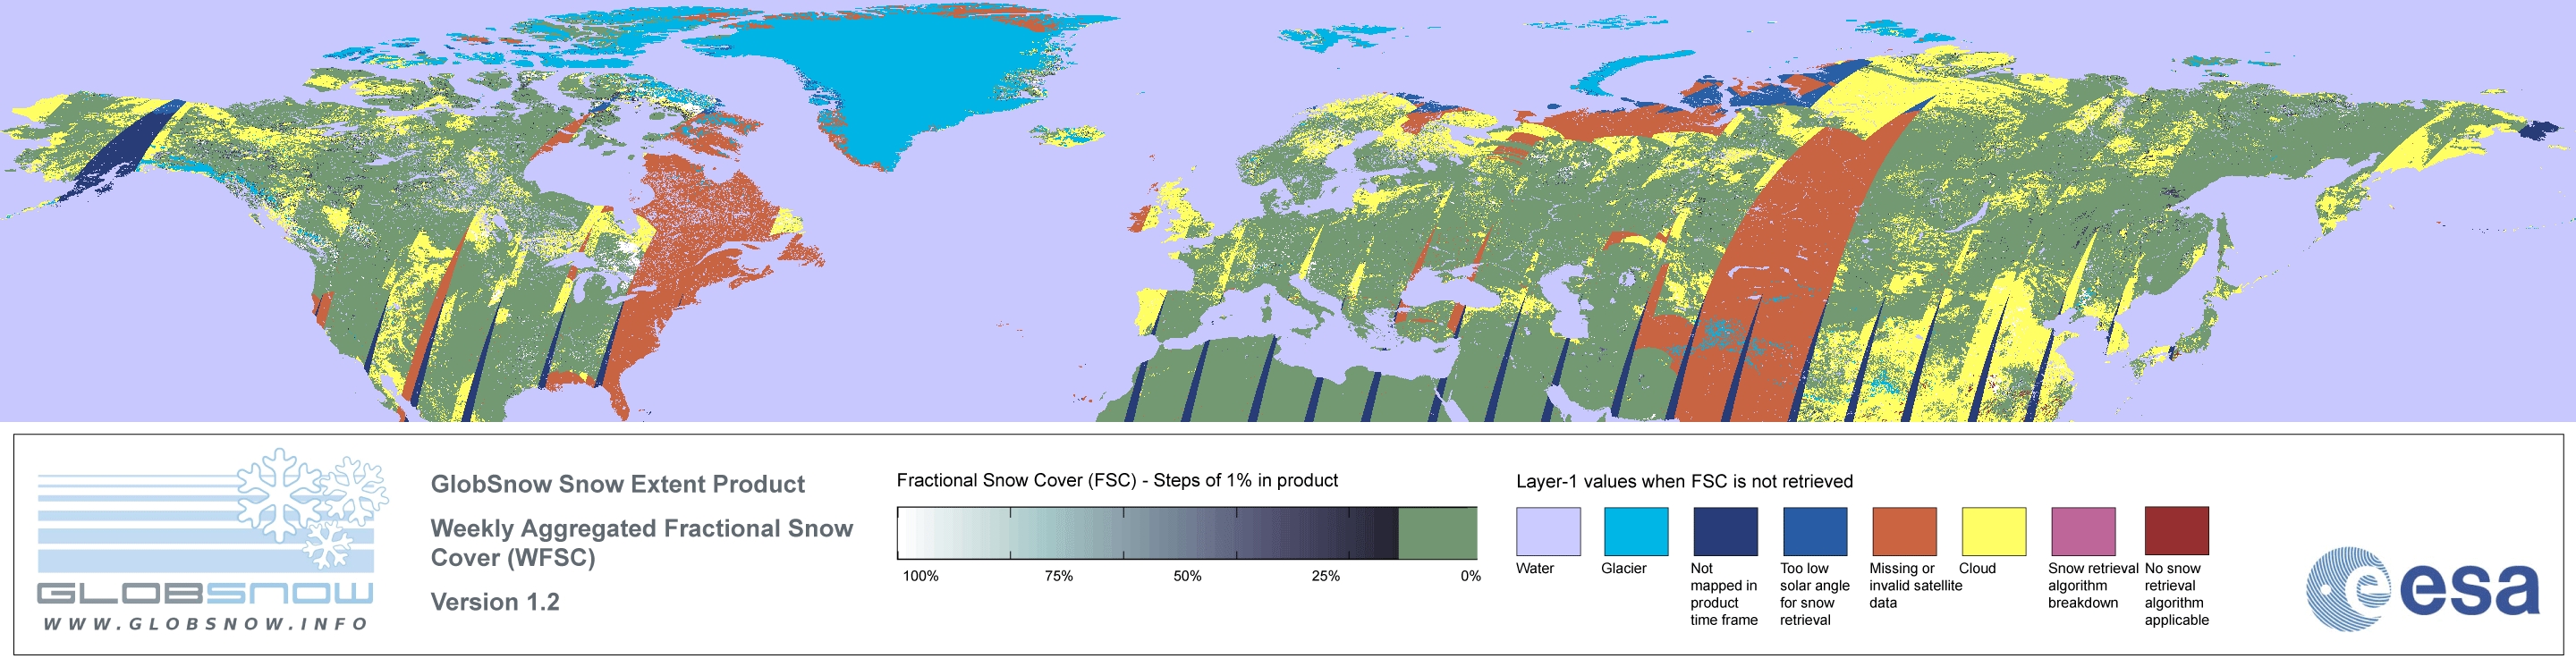Click the 100% scale label
Viewport: 2576px width, 667px height.
[921, 576]
